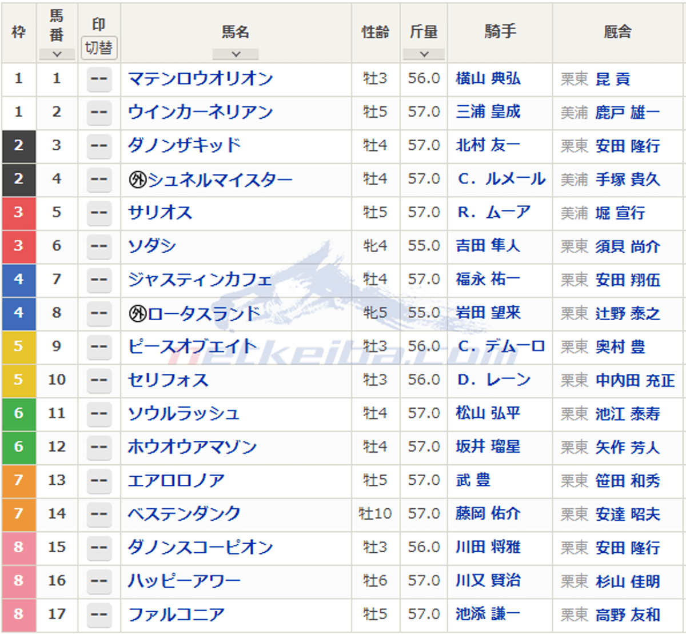Open trainer page for 中内田 充正
The width and height of the screenshot is (686, 634).
635,380
